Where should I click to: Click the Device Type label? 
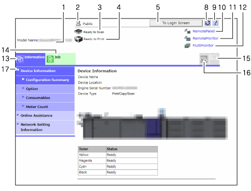pos(87,94)
